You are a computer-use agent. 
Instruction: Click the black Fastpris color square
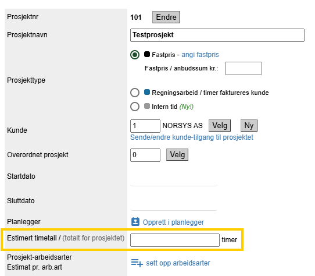[147, 54]
